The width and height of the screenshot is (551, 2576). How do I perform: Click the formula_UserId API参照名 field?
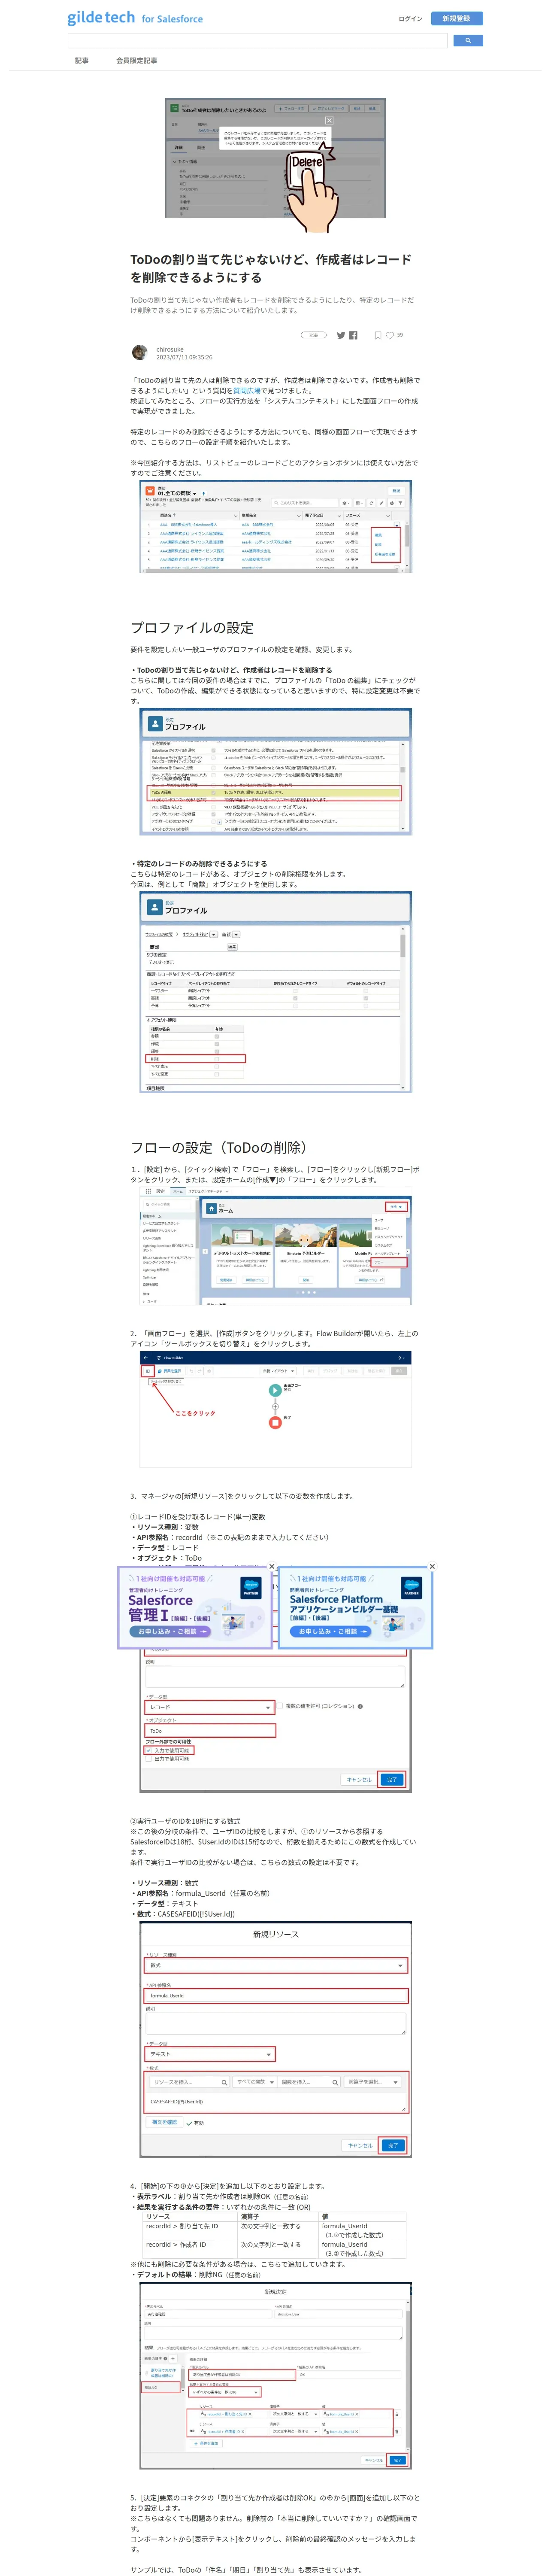(277, 1995)
